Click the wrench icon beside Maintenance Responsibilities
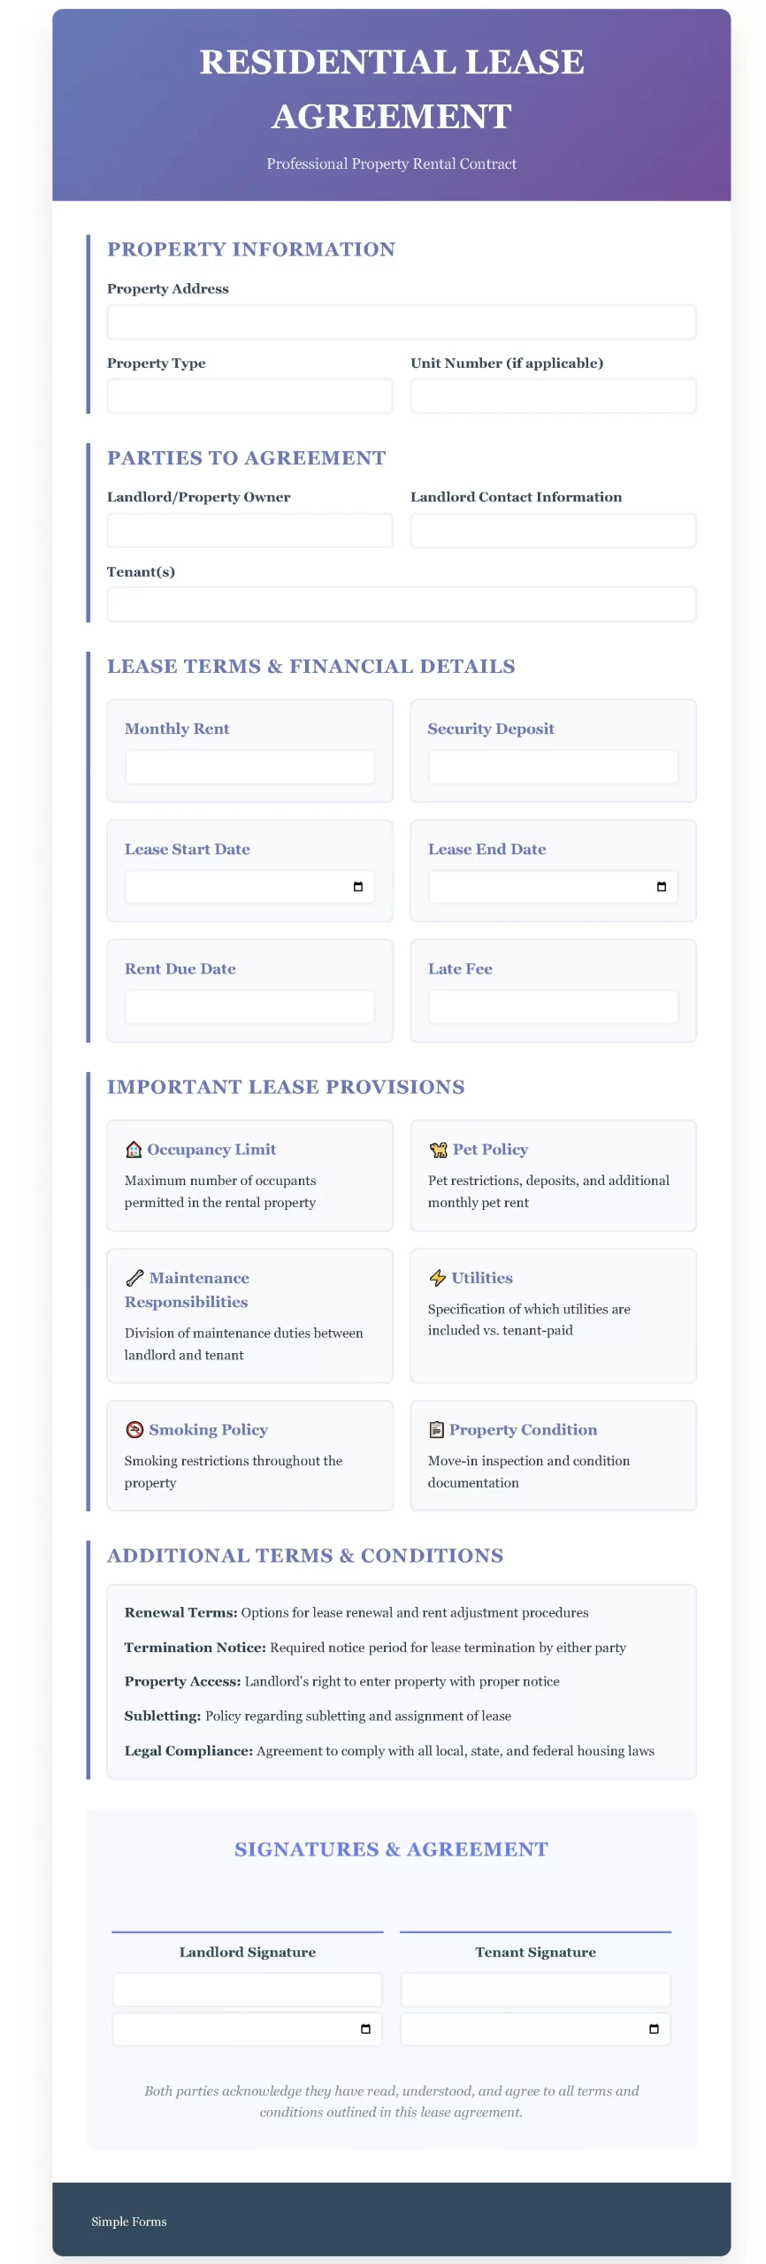 point(134,1278)
